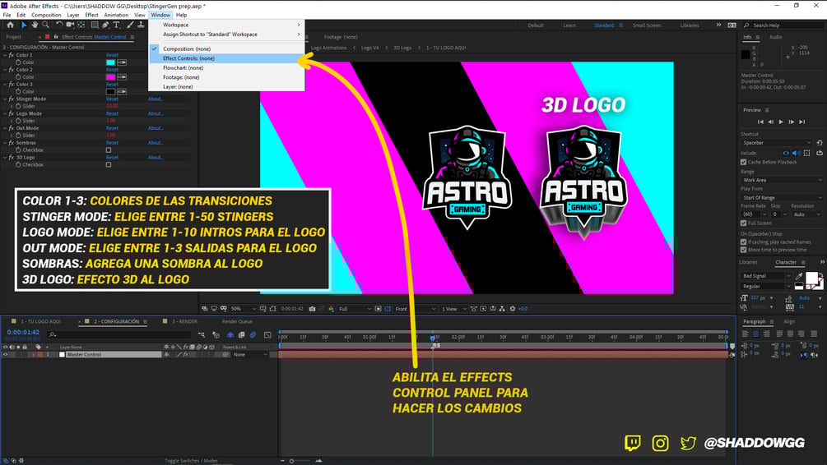Click the black Color 3 swatch

click(x=111, y=92)
